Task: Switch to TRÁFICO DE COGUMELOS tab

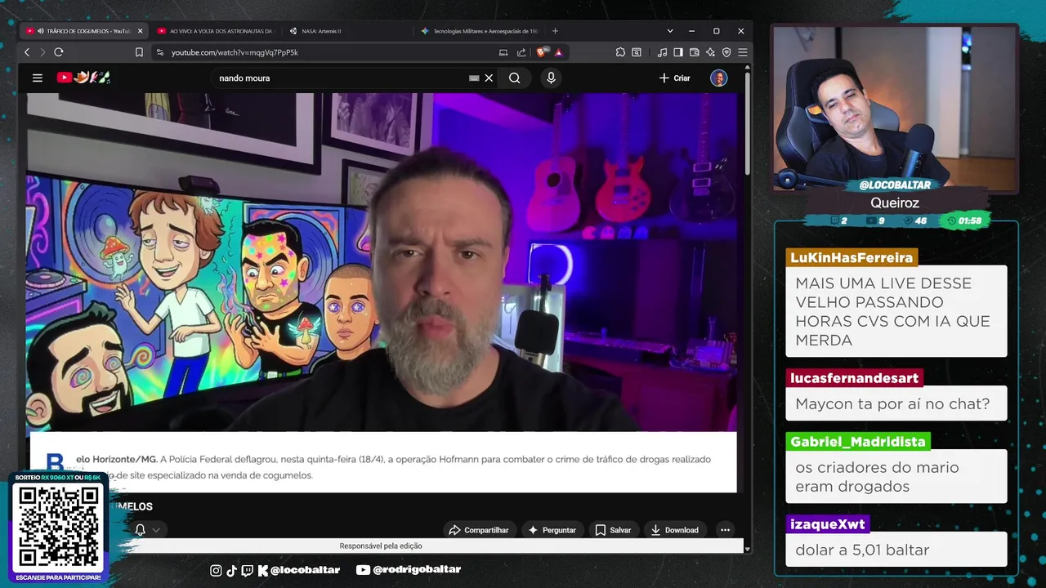Action: point(83,31)
